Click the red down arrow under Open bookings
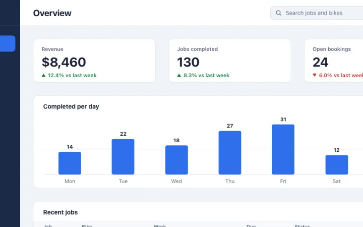This screenshot has width=363, height=227. point(315,75)
